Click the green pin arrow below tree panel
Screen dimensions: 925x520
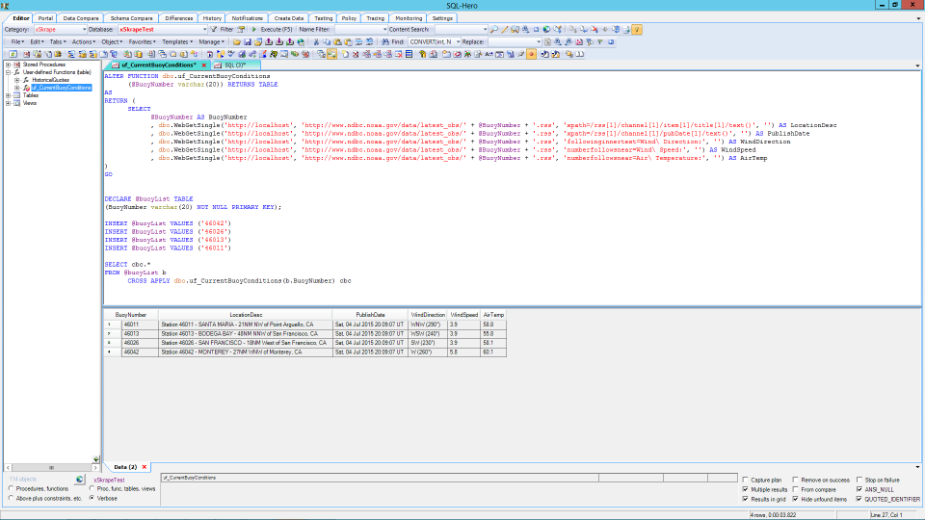pyautogui.click(x=96, y=458)
